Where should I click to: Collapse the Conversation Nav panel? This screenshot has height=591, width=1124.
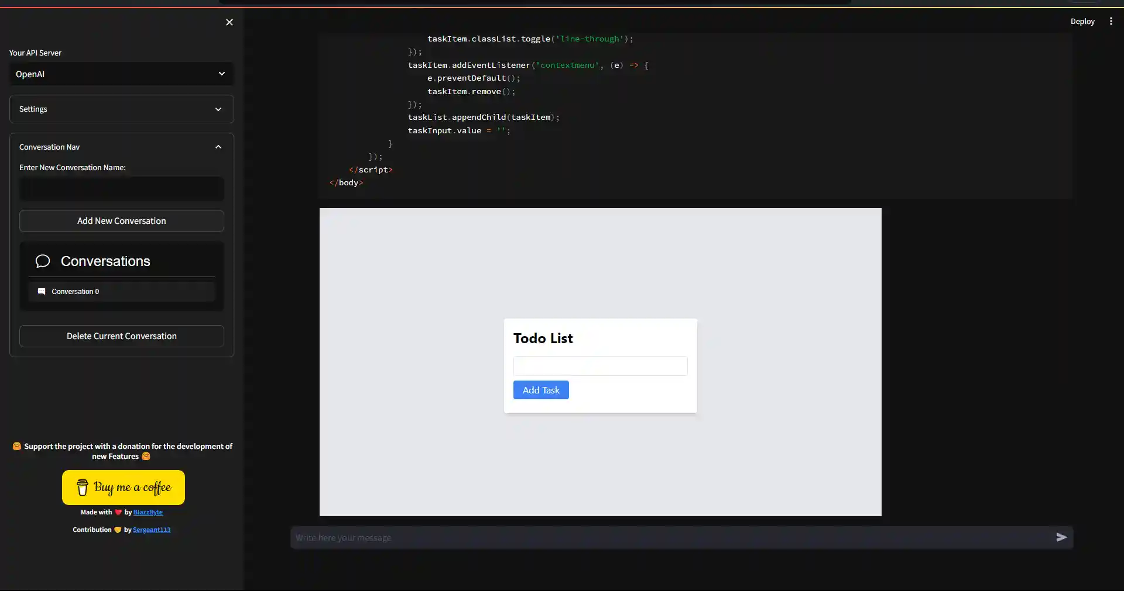[218, 147]
